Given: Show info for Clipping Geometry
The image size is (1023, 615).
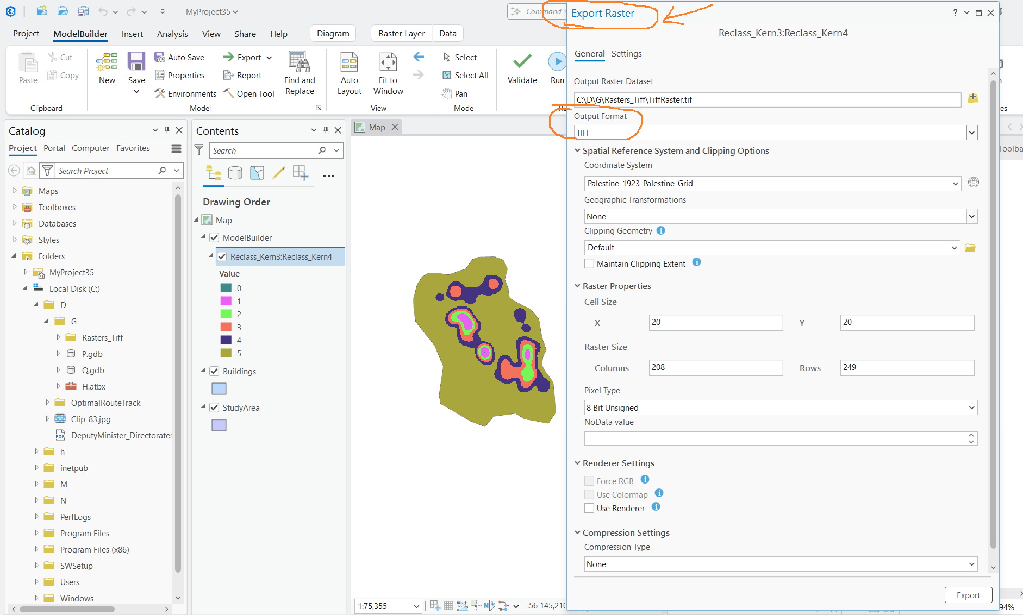Looking at the screenshot, I should (660, 230).
